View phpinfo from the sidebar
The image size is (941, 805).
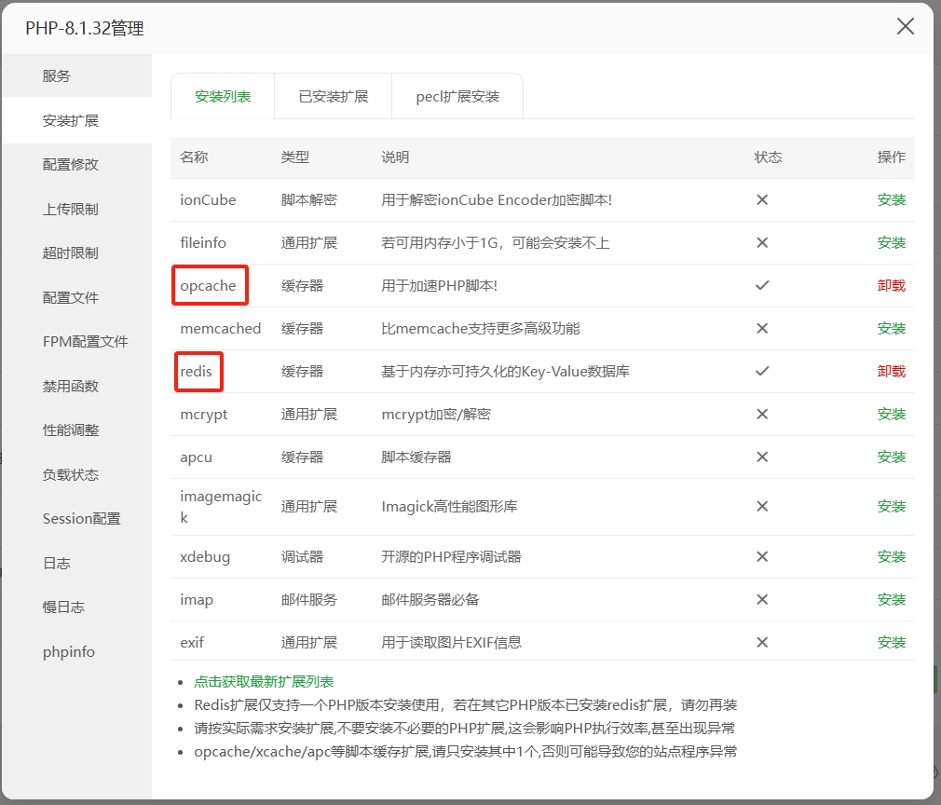68,651
